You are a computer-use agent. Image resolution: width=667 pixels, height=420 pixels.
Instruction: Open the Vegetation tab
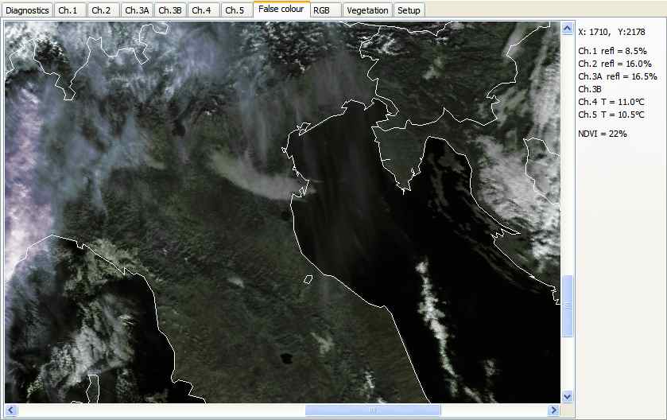[x=367, y=10]
